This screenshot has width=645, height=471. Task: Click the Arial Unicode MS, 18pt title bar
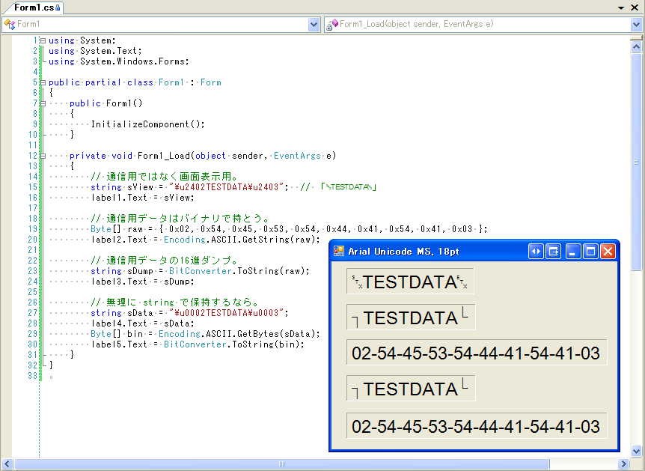pos(474,251)
